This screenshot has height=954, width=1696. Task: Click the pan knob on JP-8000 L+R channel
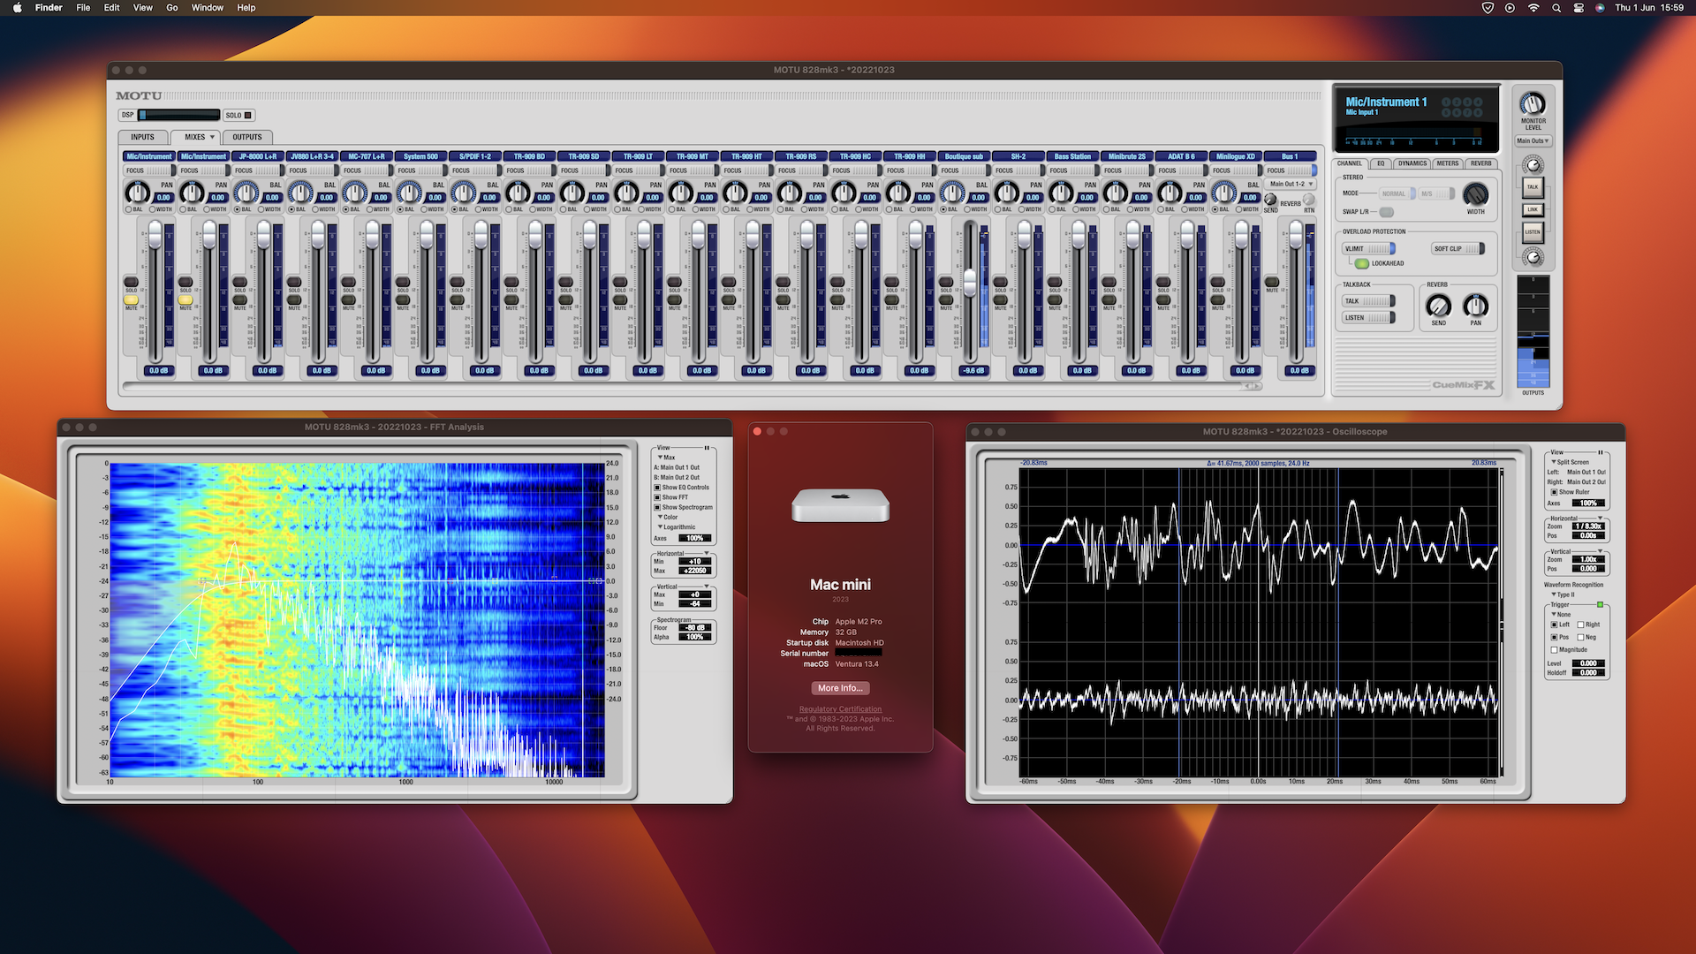pyautogui.click(x=246, y=192)
